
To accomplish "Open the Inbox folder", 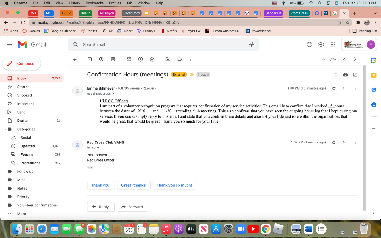I will (x=32, y=78).
